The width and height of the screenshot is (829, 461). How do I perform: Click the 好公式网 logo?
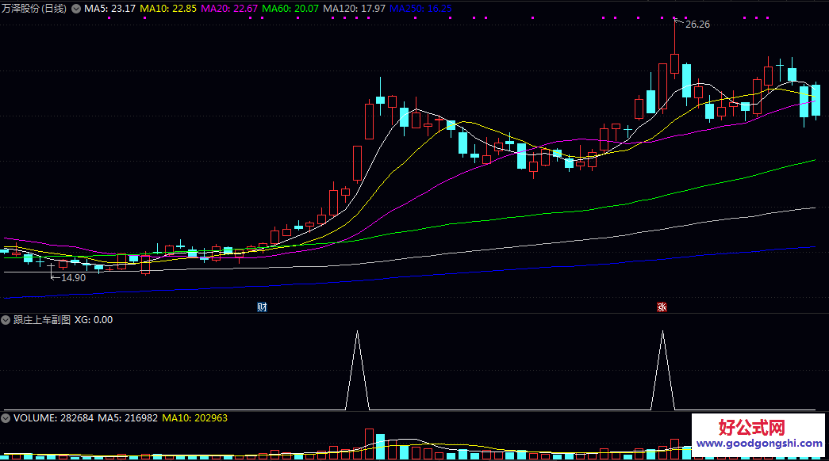pos(751,427)
